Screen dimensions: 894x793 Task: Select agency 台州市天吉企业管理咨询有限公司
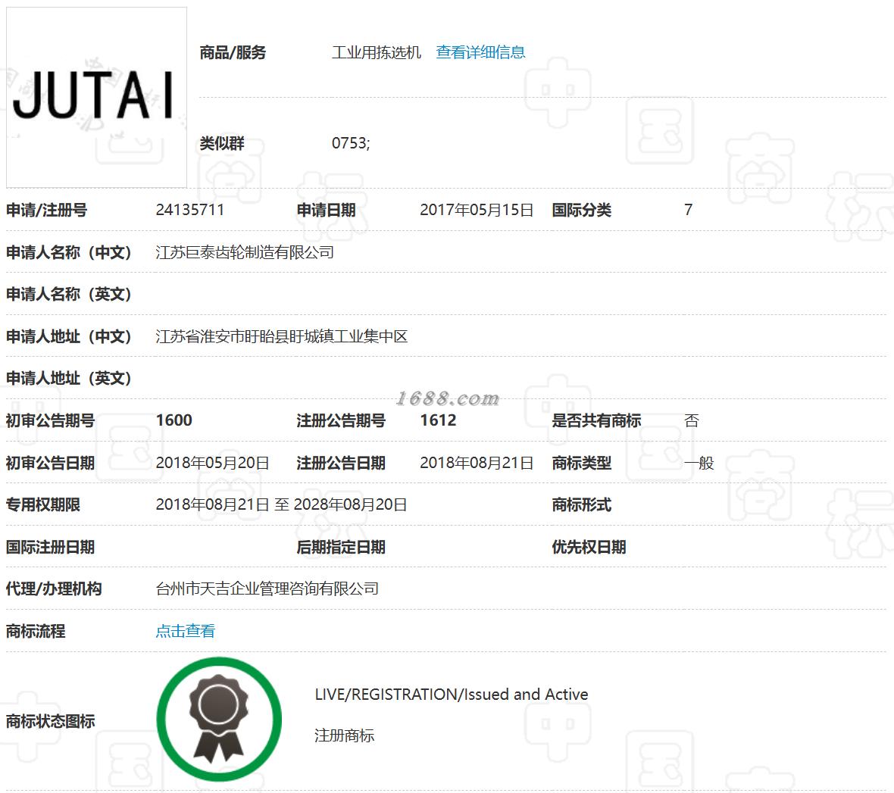[267, 589]
